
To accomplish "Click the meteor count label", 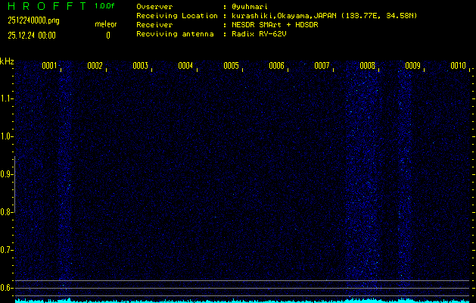I will [x=105, y=24].
